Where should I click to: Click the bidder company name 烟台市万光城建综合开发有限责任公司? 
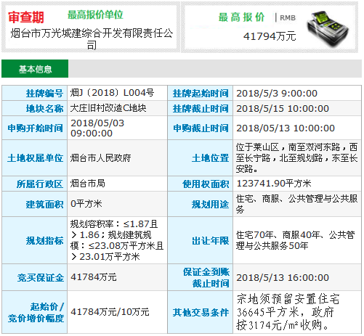pos(92,38)
